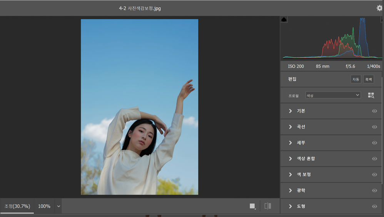Expand the 광학 panel
Screen dimensions: 384x217
291,190
